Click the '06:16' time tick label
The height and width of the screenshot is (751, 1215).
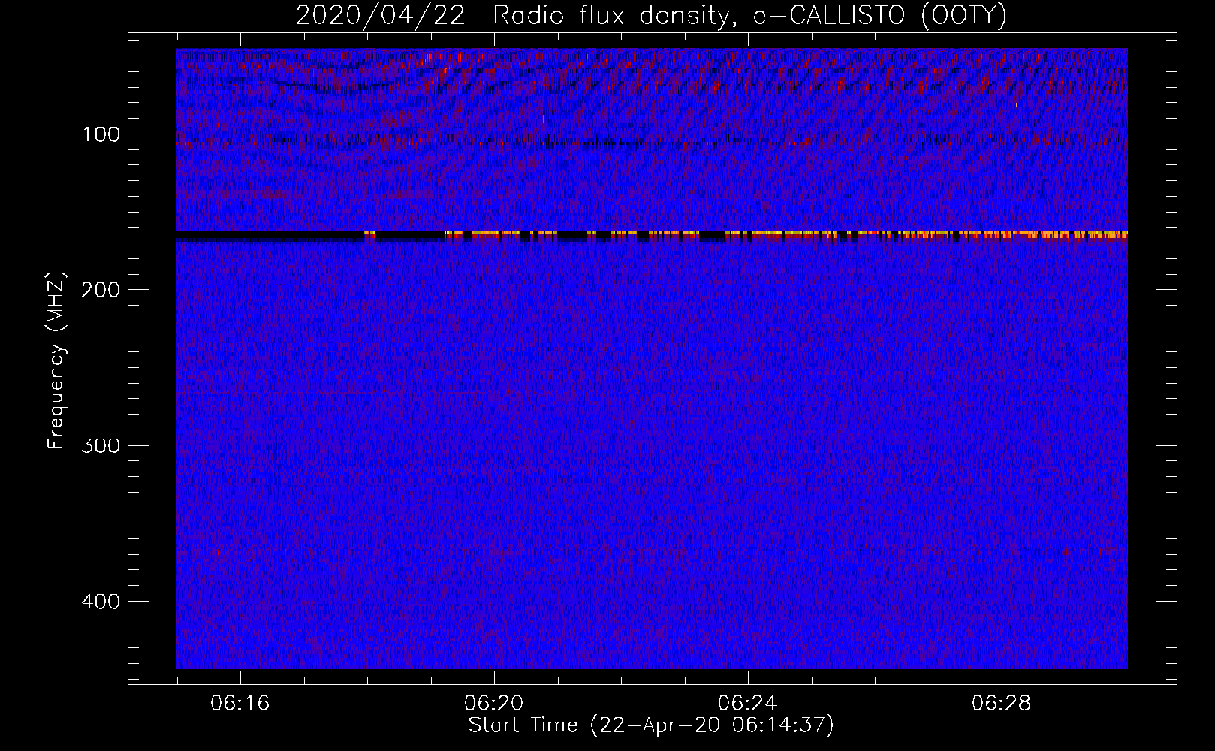[x=240, y=704]
